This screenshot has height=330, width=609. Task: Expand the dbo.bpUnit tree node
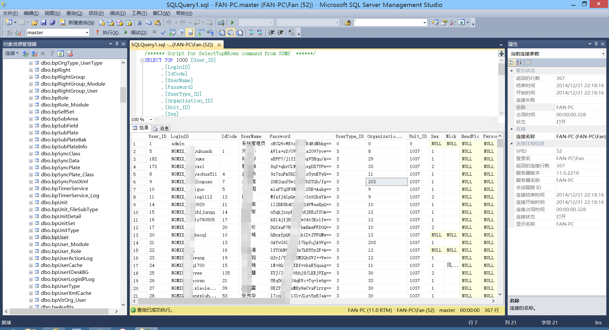(x=31, y=203)
